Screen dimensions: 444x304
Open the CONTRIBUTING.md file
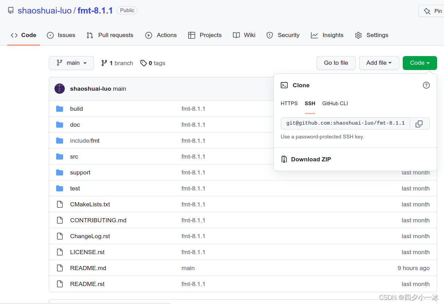98,220
